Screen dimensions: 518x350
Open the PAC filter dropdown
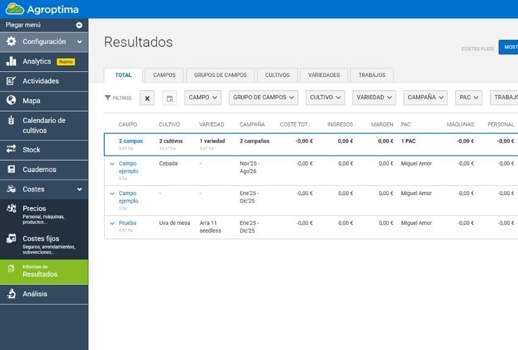(469, 98)
